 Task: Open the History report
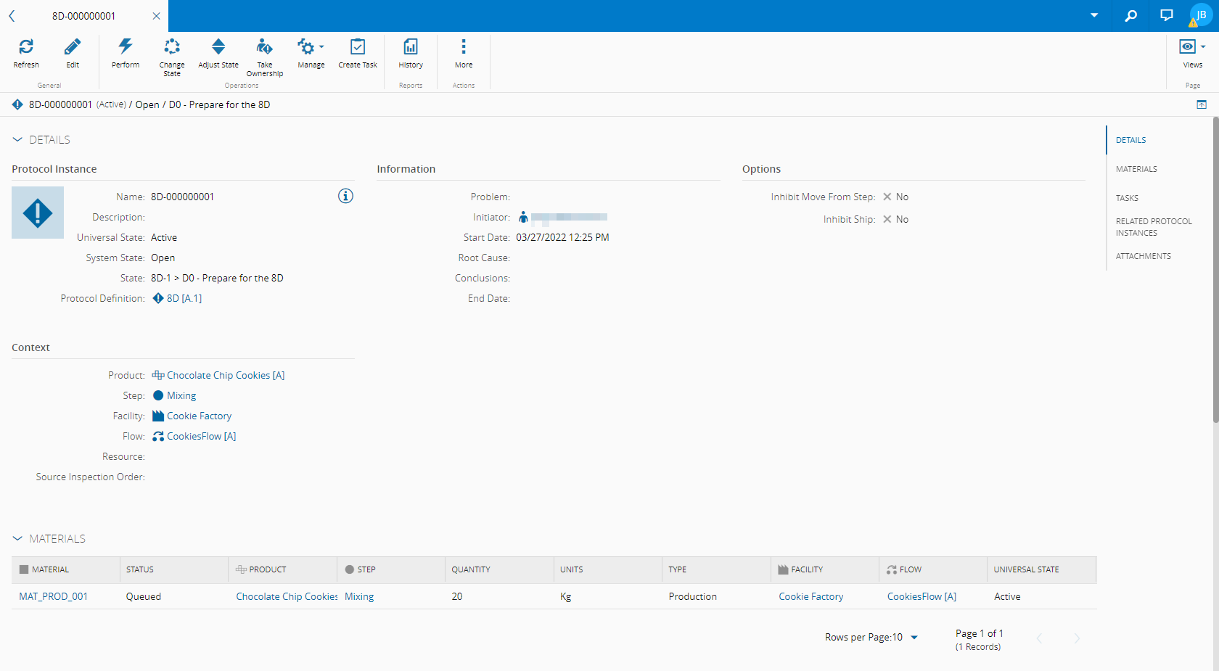pyautogui.click(x=411, y=48)
